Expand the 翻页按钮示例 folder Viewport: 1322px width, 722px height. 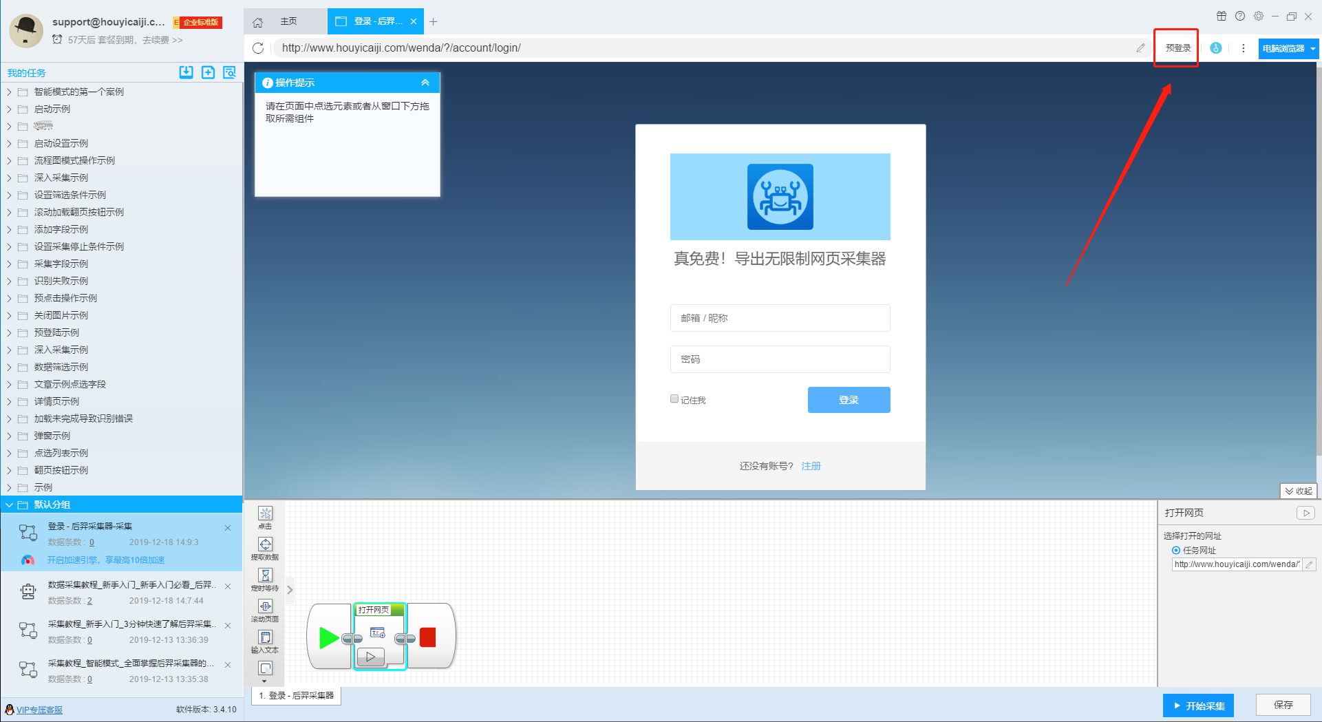(9, 470)
